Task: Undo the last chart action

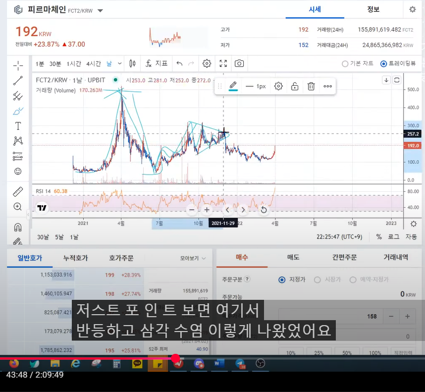Action: (x=179, y=63)
